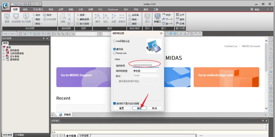
Task: Expand the 查询表格 tree node
Action: 4,59
